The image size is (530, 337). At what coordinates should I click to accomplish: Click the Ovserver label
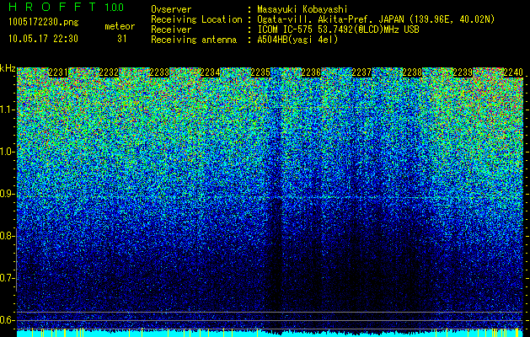[x=171, y=10]
